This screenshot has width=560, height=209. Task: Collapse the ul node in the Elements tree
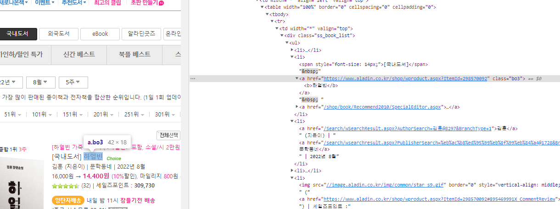pos(287,43)
